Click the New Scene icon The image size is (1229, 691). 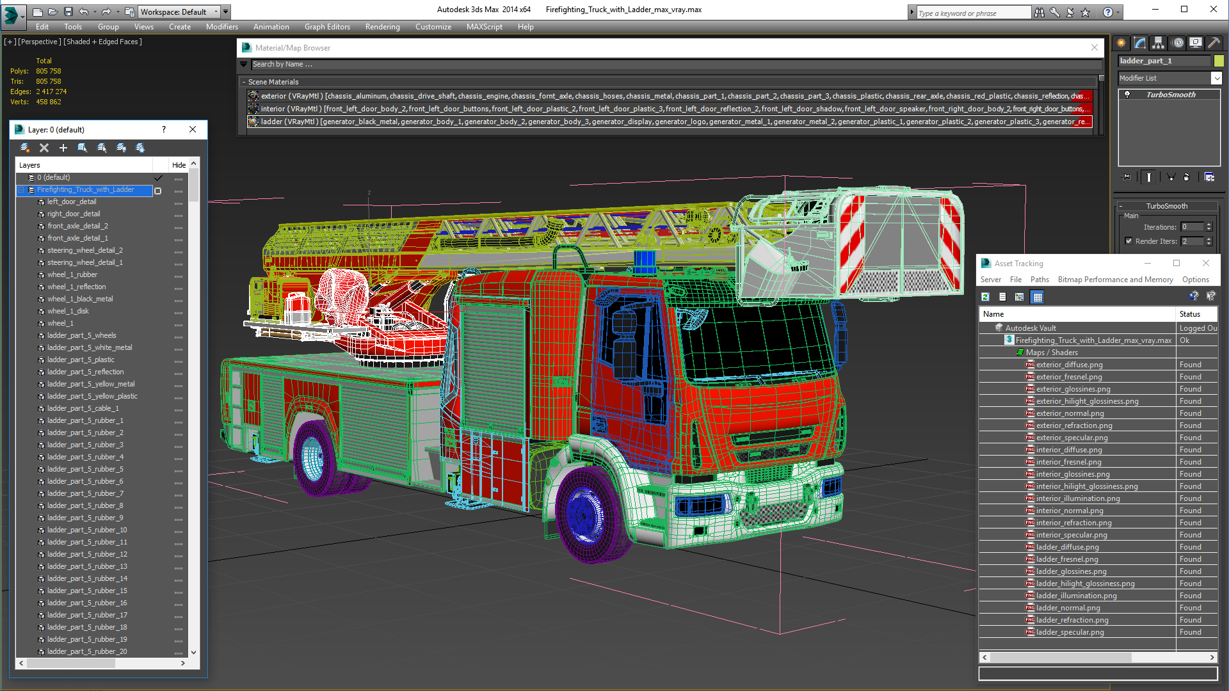point(37,12)
